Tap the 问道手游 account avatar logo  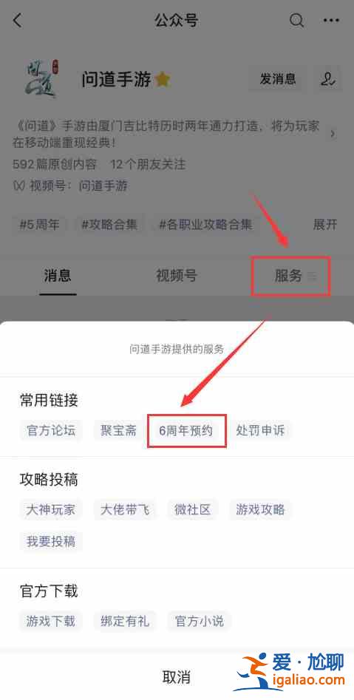click(x=41, y=80)
